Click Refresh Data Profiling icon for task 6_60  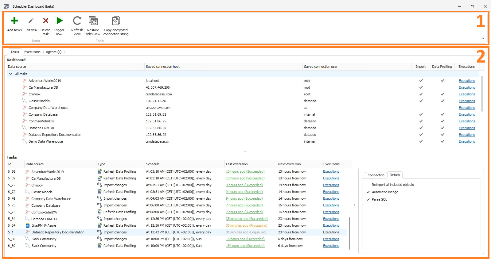pos(99,246)
